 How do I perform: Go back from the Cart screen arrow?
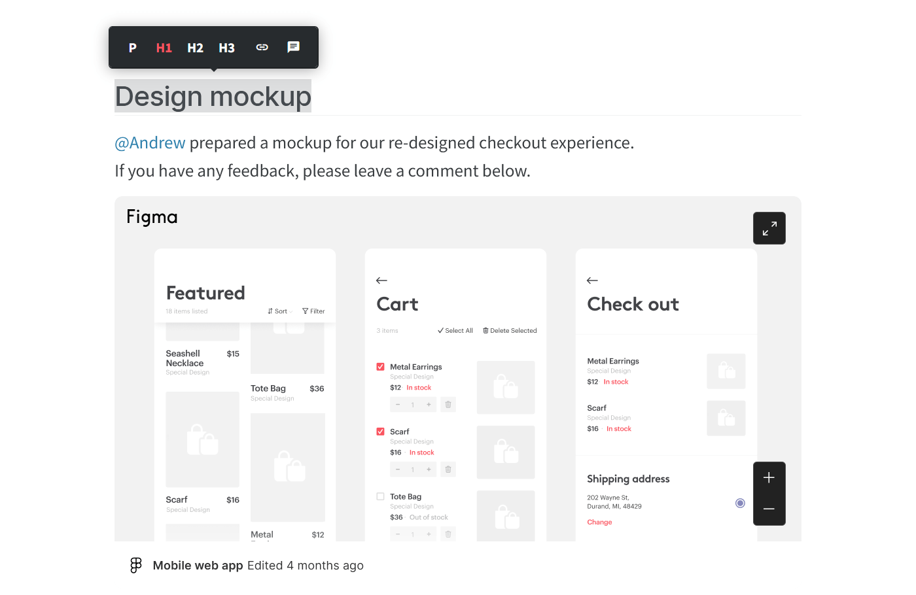(381, 280)
